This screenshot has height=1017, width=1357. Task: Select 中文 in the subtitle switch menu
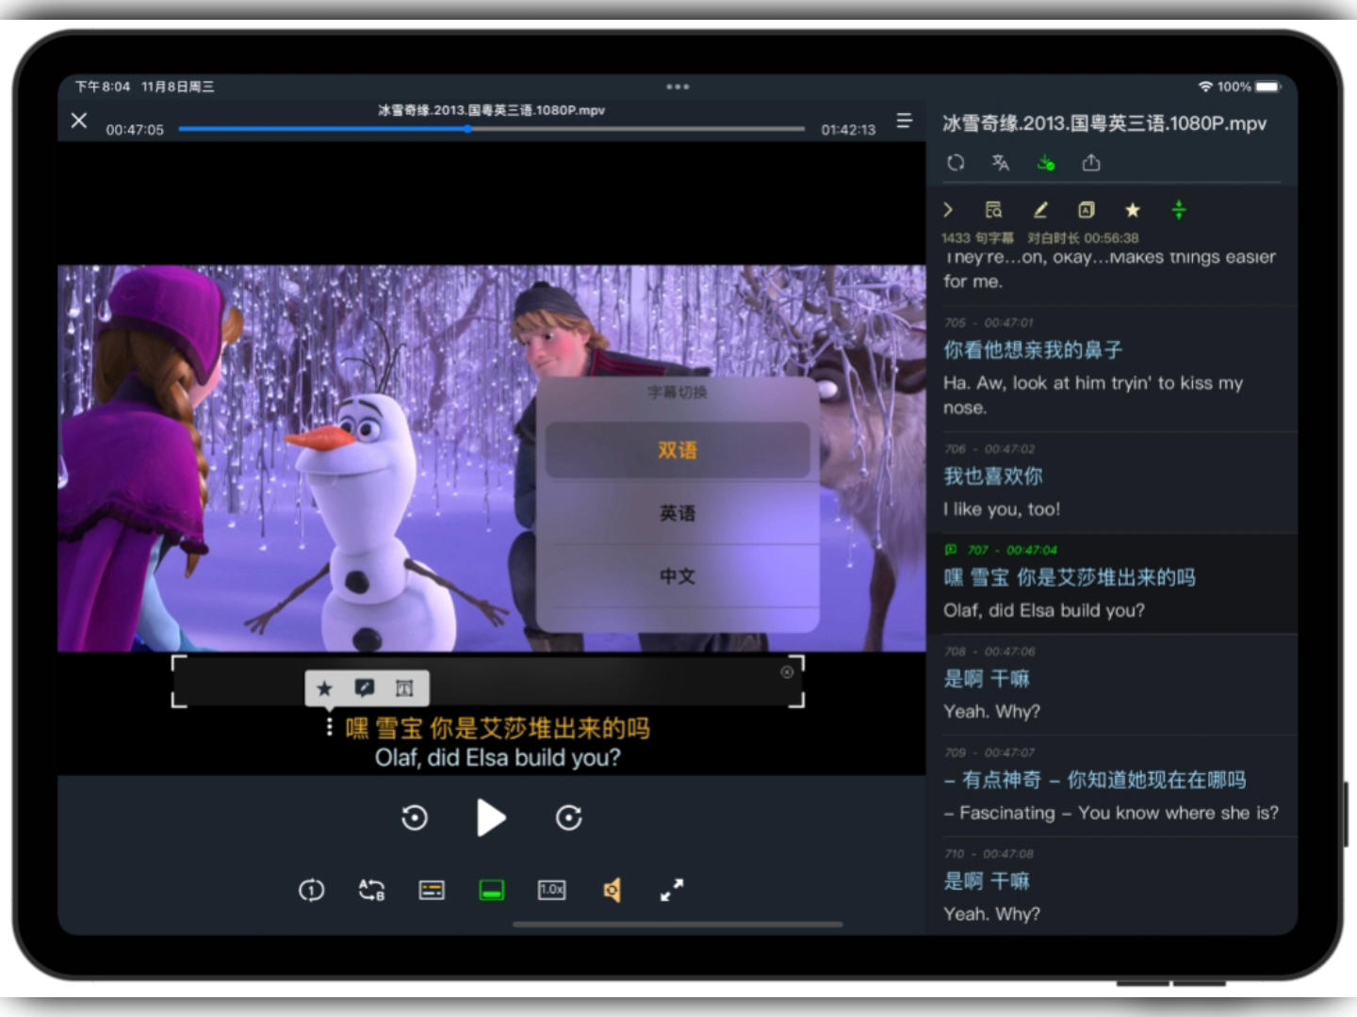click(678, 576)
